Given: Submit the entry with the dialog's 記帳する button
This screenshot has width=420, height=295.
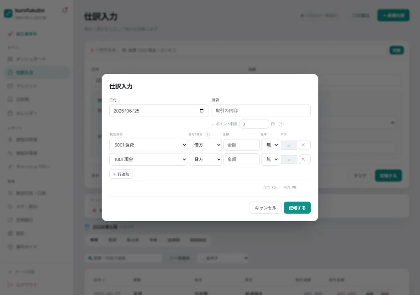Looking at the screenshot, I should click(x=297, y=208).
